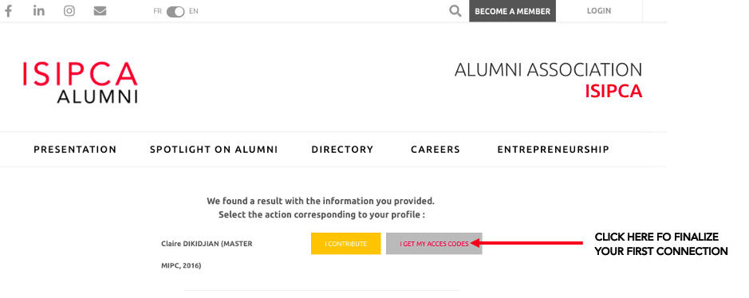Toggle the FR/EN language switch
The height and width of the screenshot is (298, 749).
(x=175, y=11)
